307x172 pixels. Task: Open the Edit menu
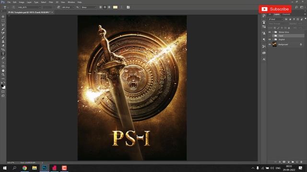tap(15, 2)
